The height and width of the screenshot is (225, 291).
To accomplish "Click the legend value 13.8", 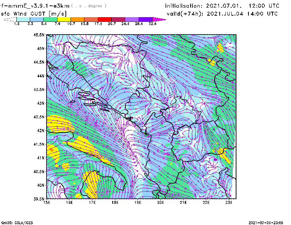I will (x=85, y=24).
